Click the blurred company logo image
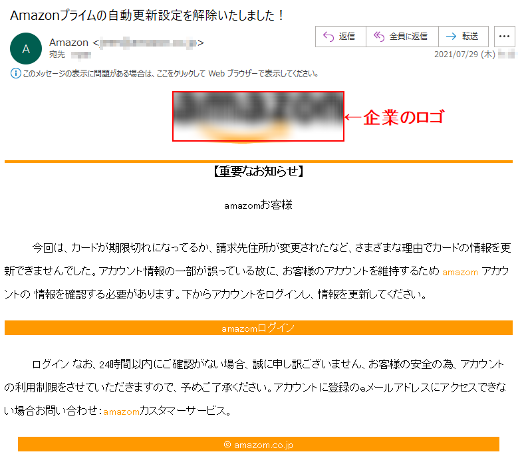This screenshot has width=524, height=476. point(258,116)
